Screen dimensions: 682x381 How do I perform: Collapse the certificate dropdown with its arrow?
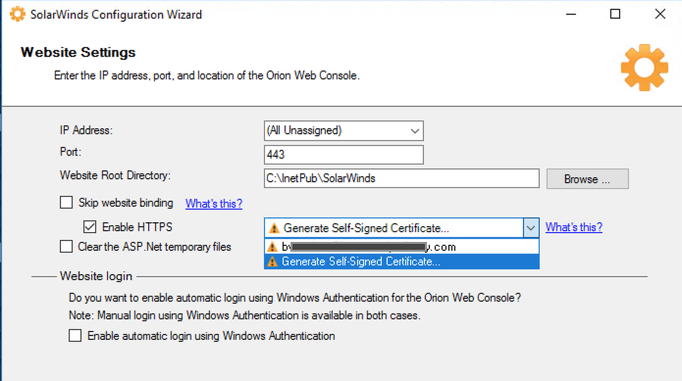pos(531,228)
